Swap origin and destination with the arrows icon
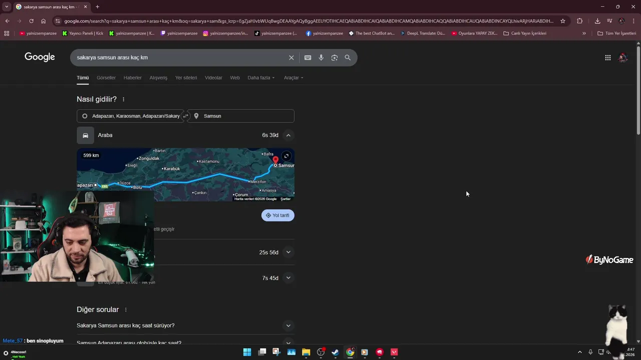Viewport: 641px width, 360px height. 185,116
